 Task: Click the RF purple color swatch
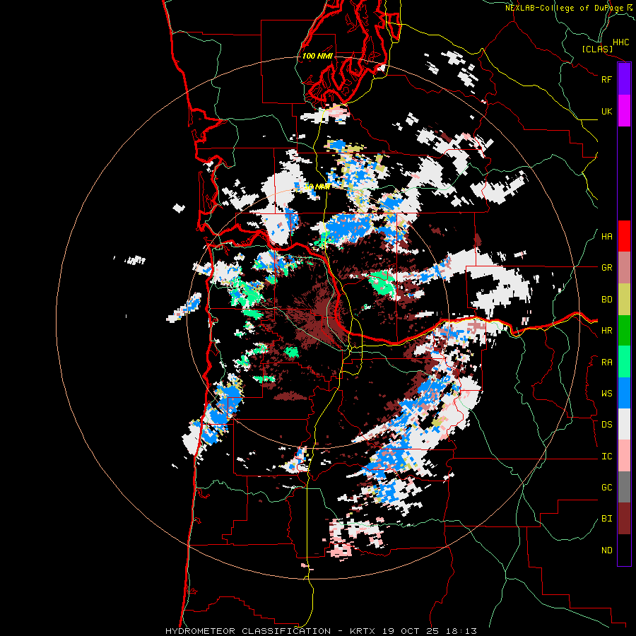coord(624,79)
